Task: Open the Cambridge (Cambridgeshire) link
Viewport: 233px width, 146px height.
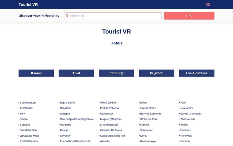Action: pos(77,119)
